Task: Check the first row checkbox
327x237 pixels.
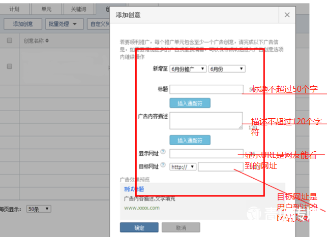Action: tap(9, 66)
